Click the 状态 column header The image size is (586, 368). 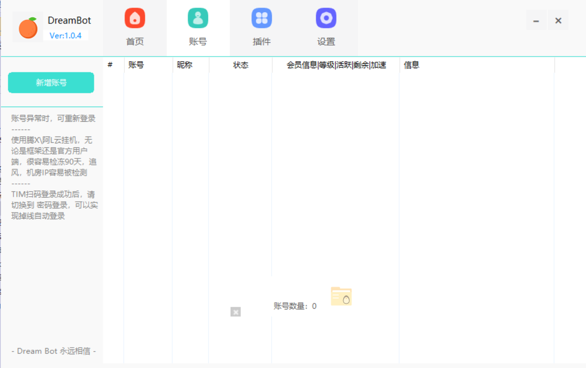[x=240, y=65]
